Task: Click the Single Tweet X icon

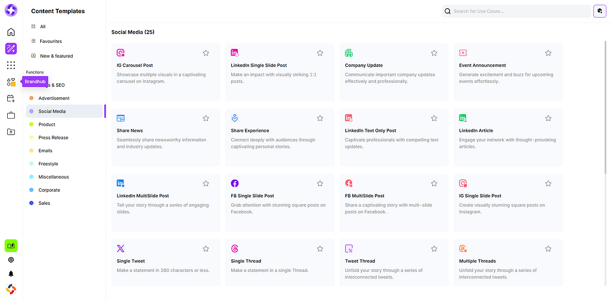Action: point(121,248)
